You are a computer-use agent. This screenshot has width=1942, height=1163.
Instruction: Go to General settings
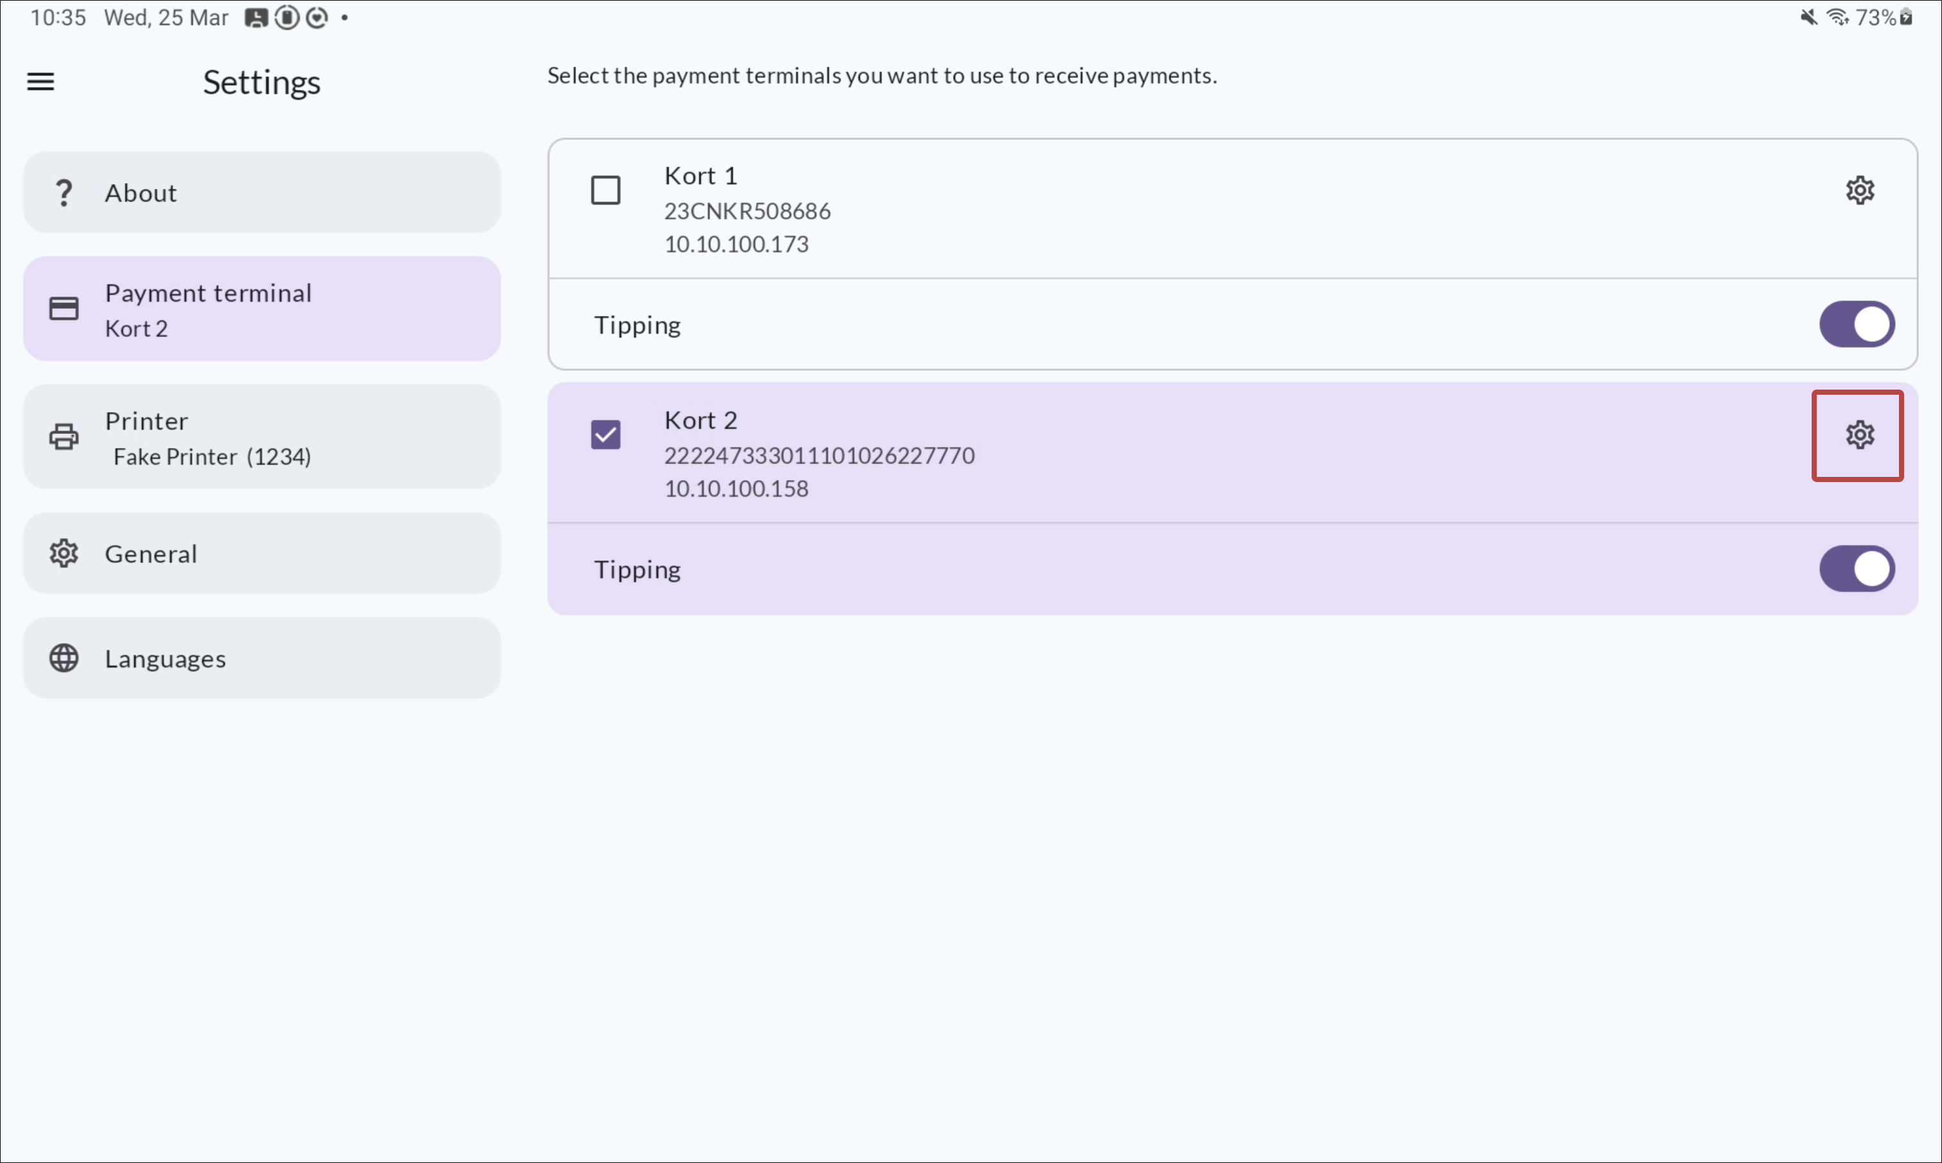(x=262, y=553)
